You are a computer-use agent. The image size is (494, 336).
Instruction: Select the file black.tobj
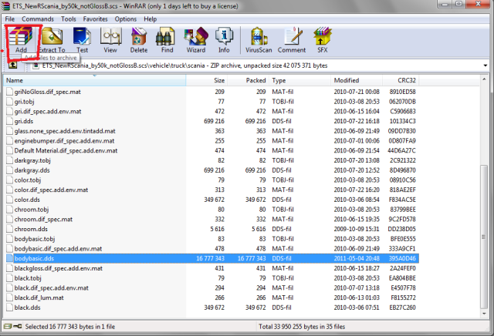(28, 278)
